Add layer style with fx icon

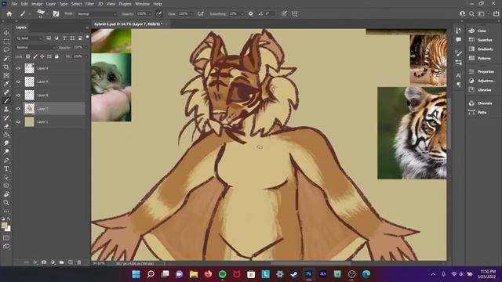(x=35, y=262)
